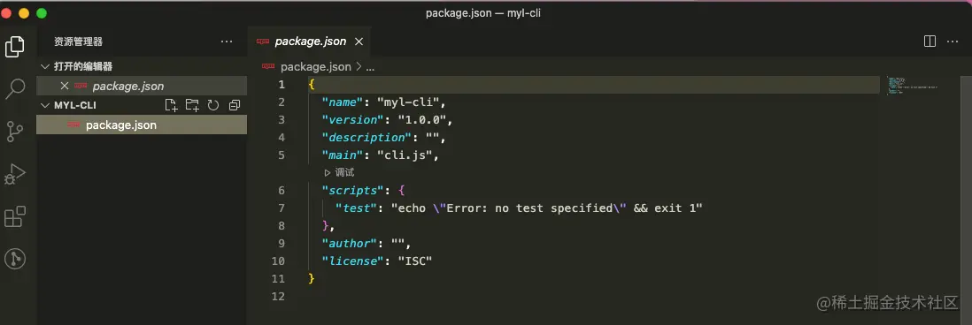Open the Extensions view
The image size is (972, 325).
[15, 217]
